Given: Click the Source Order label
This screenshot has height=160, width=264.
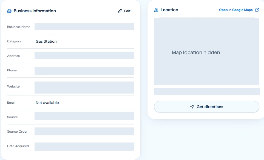Looking at the screenshot, I should coord(17,132).
